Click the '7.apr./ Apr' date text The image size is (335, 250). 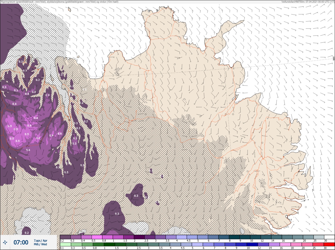[41, 241]
